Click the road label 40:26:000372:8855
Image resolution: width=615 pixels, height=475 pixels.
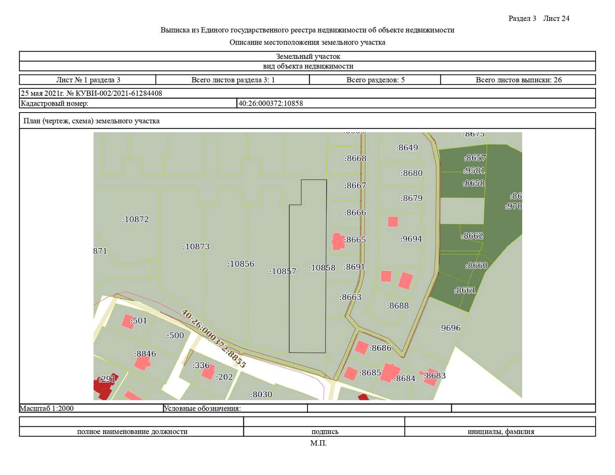point(213,339)
